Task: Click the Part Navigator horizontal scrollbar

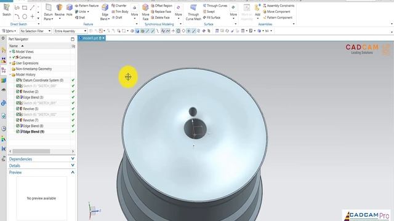Action: point(31,152)
